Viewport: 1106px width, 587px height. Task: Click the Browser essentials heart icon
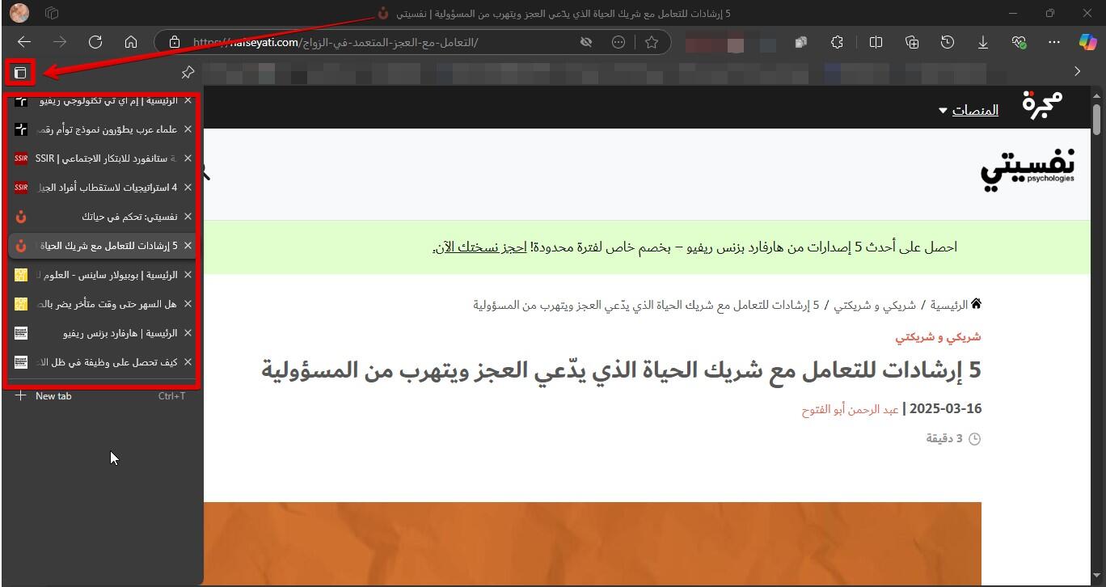tap(1019, 42)
